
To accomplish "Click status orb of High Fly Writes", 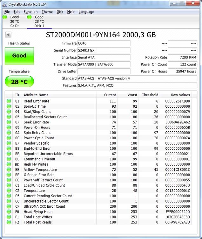I will [x=9, y=164].
